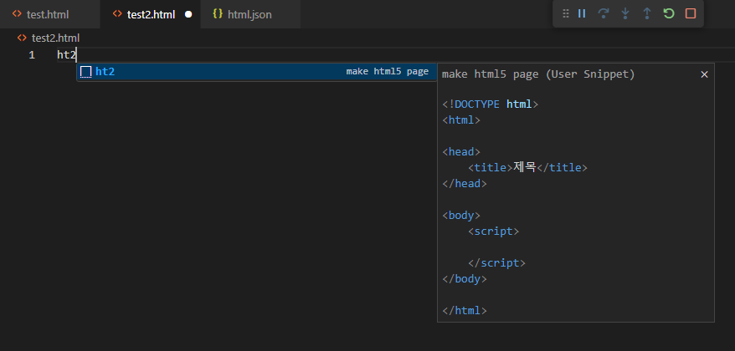Screen dimensions: 735x351
Task: Click the Step Out debug icon
Action: [647, 13]
